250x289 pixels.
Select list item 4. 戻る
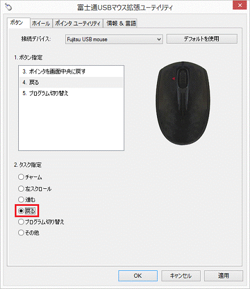point(71,83)
